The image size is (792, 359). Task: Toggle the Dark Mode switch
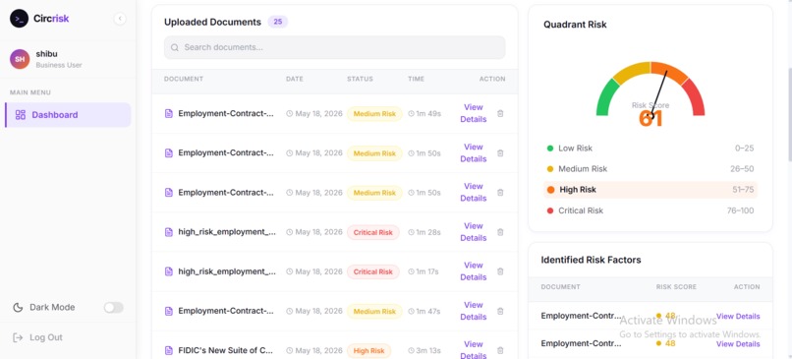(x=114, y=308)
